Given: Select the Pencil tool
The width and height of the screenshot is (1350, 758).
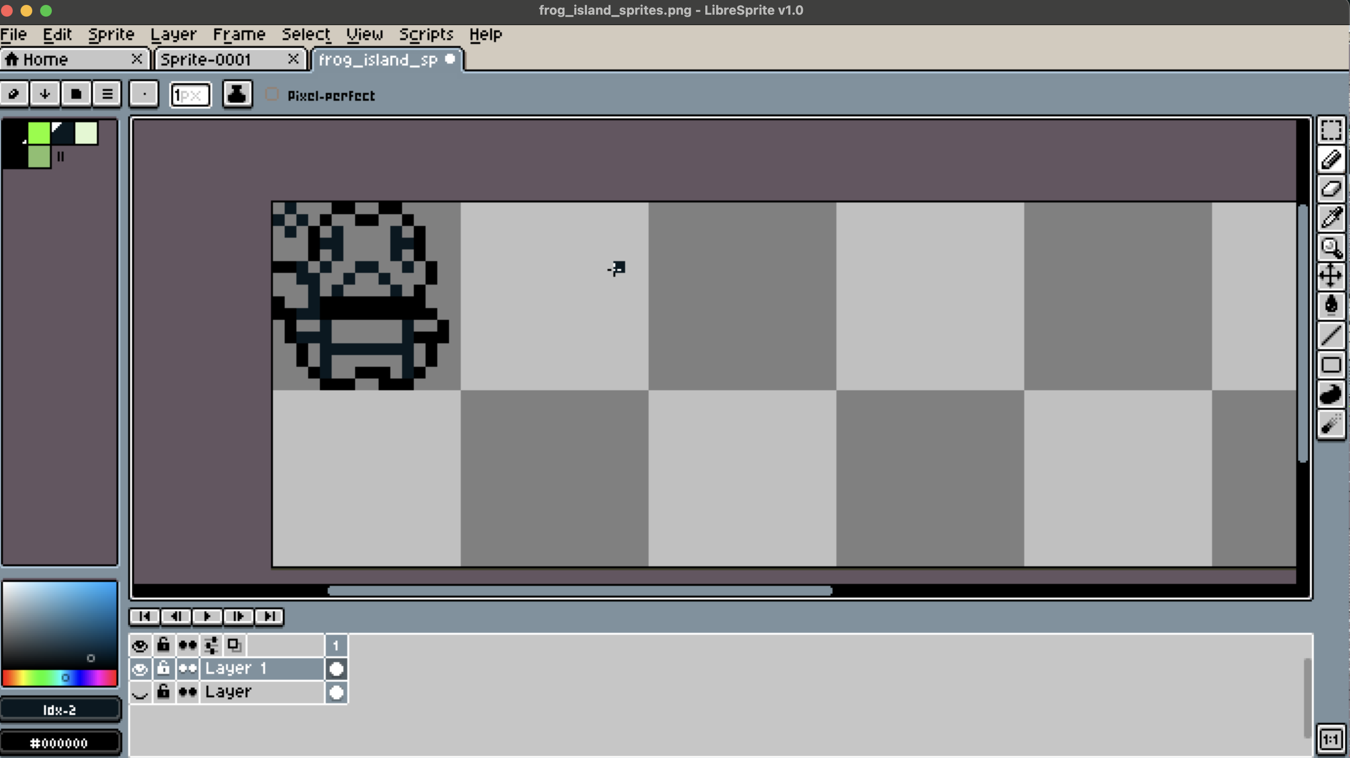Looking at the screenshot, I should pos(1330,160).
